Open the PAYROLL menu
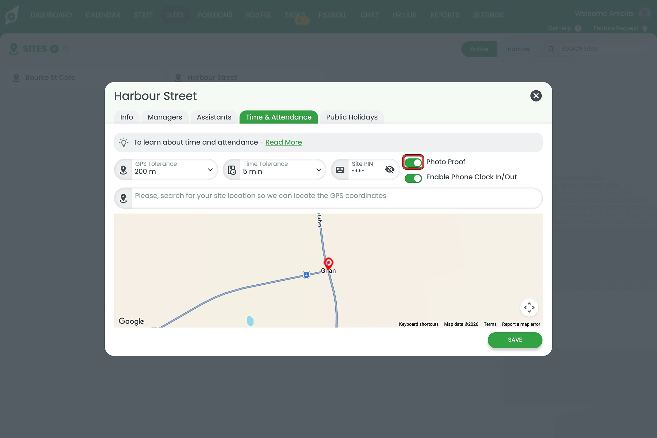This screenshot has width=657, height=438. click(333, 15)
